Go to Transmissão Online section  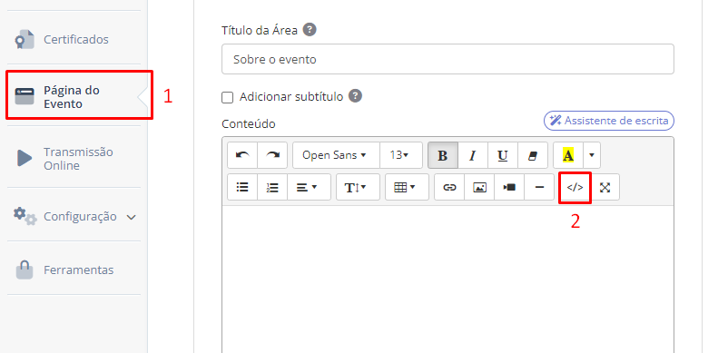click(x=74, y=159)
